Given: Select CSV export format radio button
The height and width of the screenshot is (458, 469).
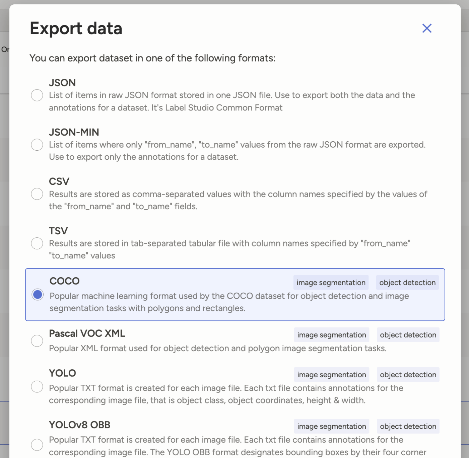Looking at the screenshot, I should (x=37, y=194).
